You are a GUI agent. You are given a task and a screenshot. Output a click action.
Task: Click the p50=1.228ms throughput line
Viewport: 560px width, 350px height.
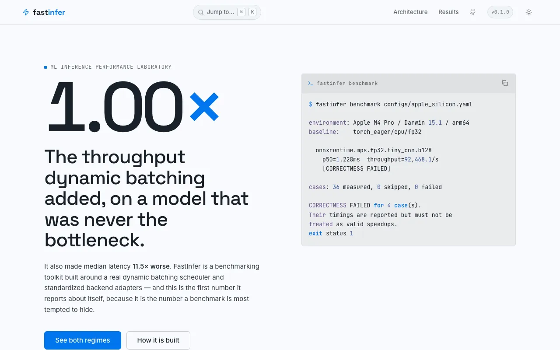pyautogui.click(x=380, y=159)
